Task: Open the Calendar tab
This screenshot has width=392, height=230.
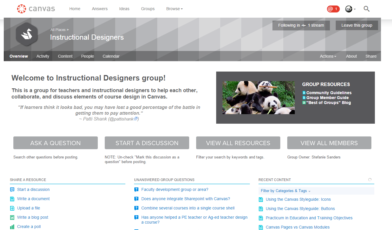Action: (111, 56)
